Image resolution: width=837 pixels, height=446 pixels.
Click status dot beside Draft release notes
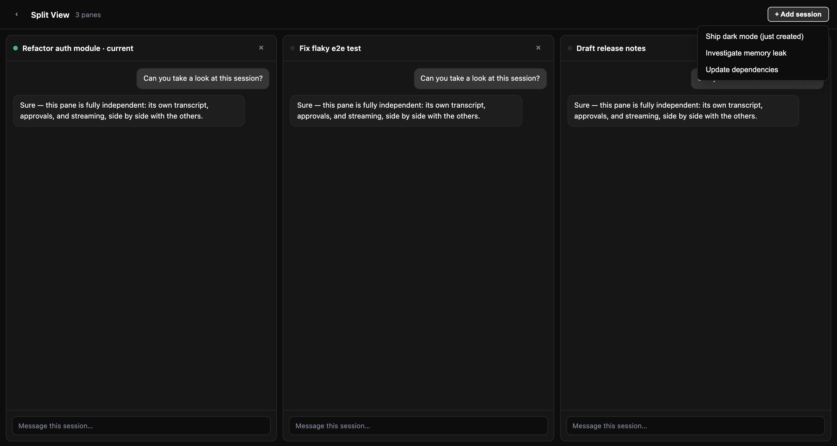[570, 48]
